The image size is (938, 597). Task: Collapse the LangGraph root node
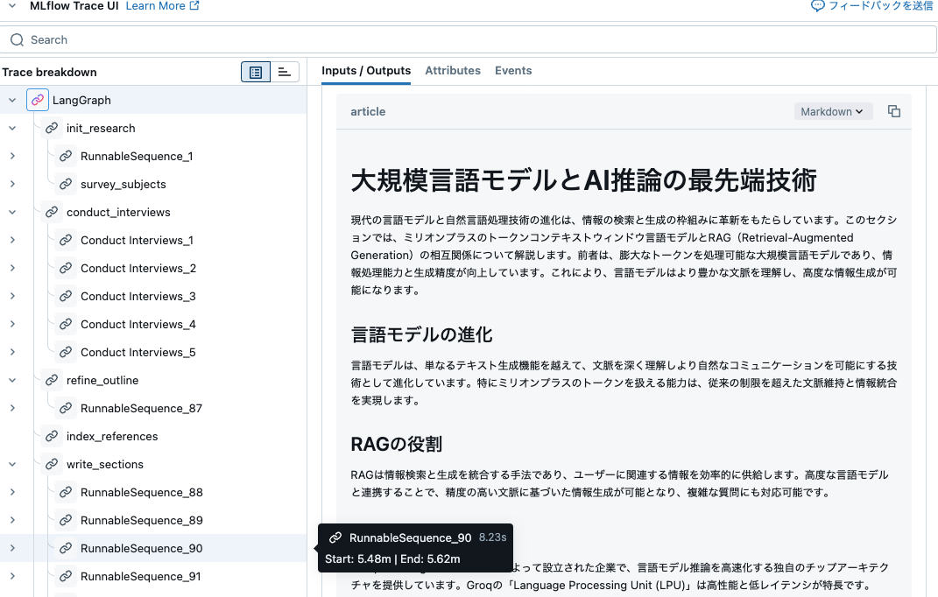tap(11, 100)
